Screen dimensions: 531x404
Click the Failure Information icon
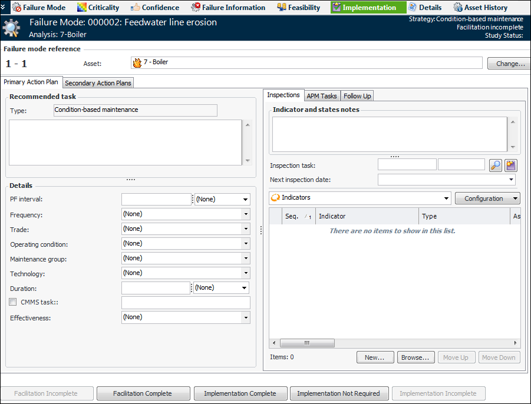196,8
